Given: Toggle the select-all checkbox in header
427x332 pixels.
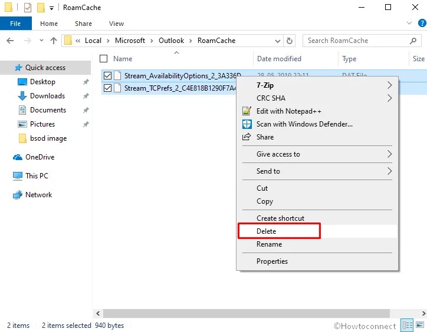Looking at the screenshot, I should click(x=103, y=59).
